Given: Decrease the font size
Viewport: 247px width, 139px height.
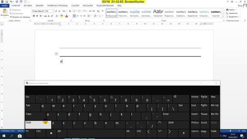Looking at the screenshot, I should (59, 11).
